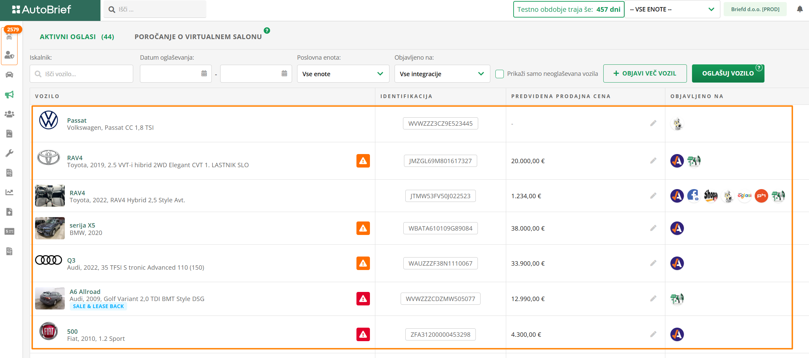Toggle 'Prikaži samo neoglaševana vozila' checkbox
The image size is (809, 358).
point(499,74)
